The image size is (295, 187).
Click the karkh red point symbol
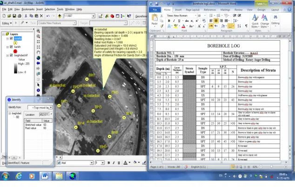pyautogui.click(x=15, y=51)
